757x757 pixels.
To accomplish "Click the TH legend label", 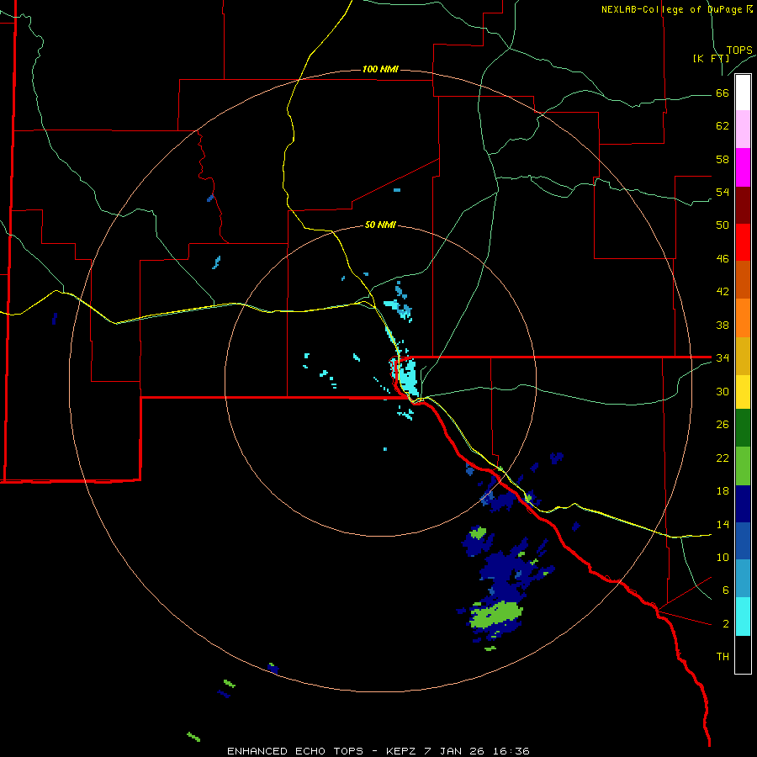I will 723,657.
